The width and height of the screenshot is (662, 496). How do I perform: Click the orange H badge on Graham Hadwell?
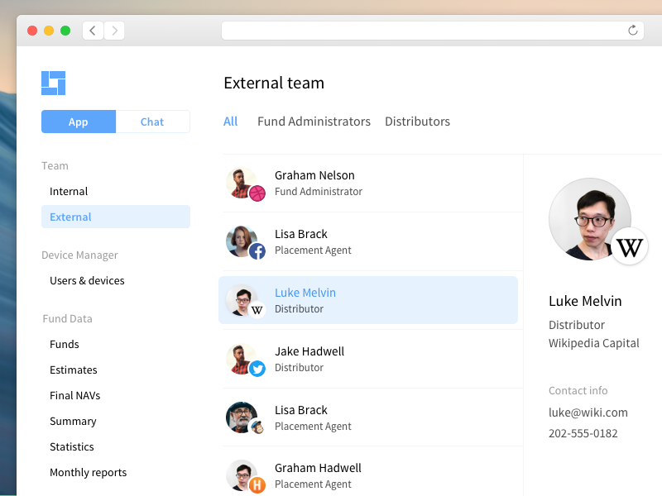point(257,485)
